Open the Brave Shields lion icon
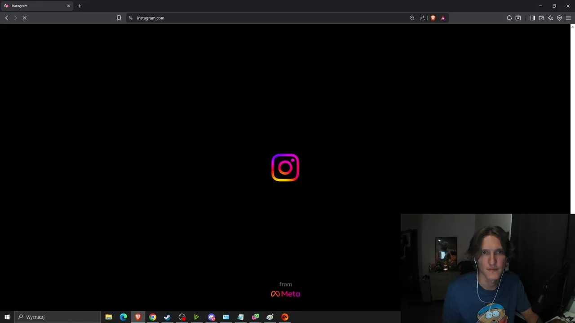Screen dimensions: 575x323 433,18
